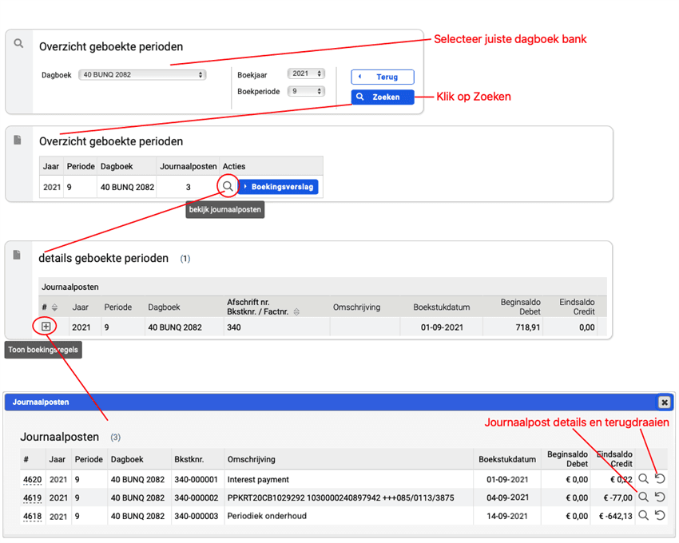Reverse journal entry 340-000002
Screen dimensions: 679x543
(x=660, y=497)
